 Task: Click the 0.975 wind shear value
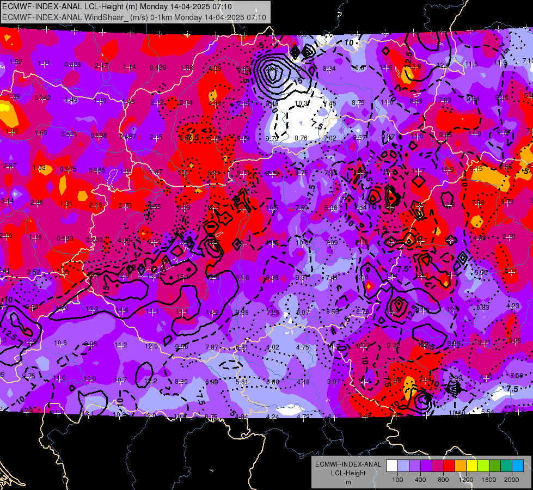(x=68, y=169)
